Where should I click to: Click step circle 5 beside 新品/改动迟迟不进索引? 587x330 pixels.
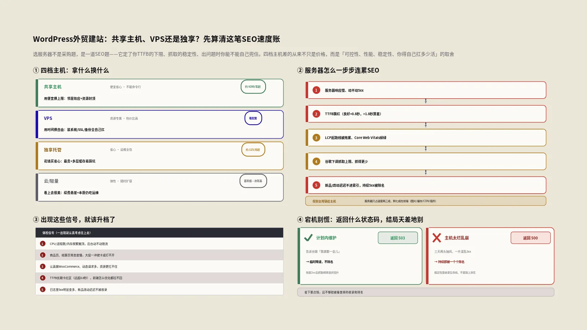pyautogui.click(x=316, y=185)
